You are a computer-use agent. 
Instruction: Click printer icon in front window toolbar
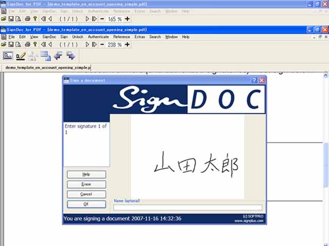point(27,45)
